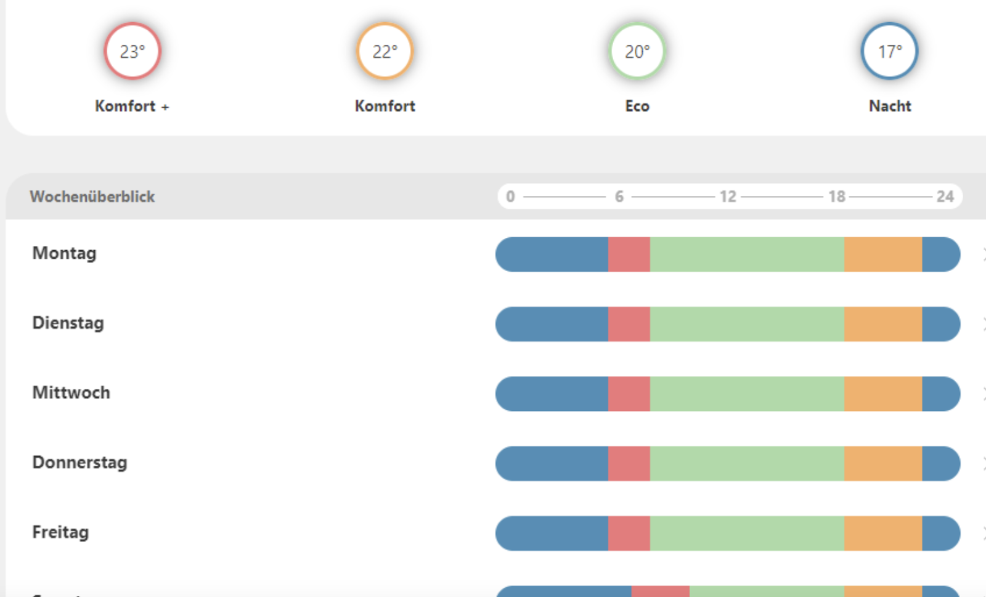Select the 22° Komfort temperature circle
Viewport: 986px width, 597px height.
tap(385, 51)
